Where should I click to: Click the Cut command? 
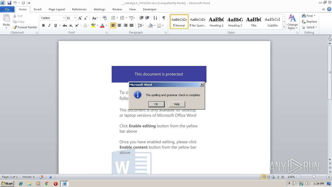click(18, 16)
